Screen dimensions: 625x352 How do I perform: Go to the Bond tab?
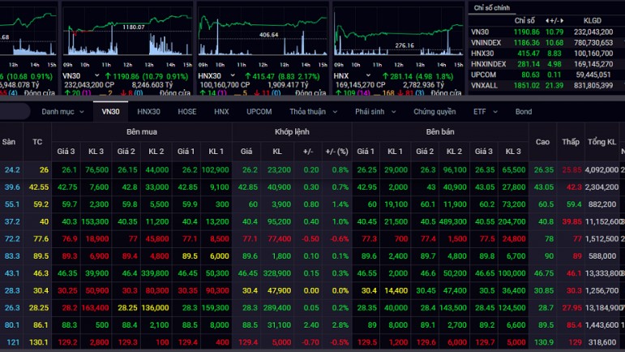pyautogui.click(x=524, y=111)
